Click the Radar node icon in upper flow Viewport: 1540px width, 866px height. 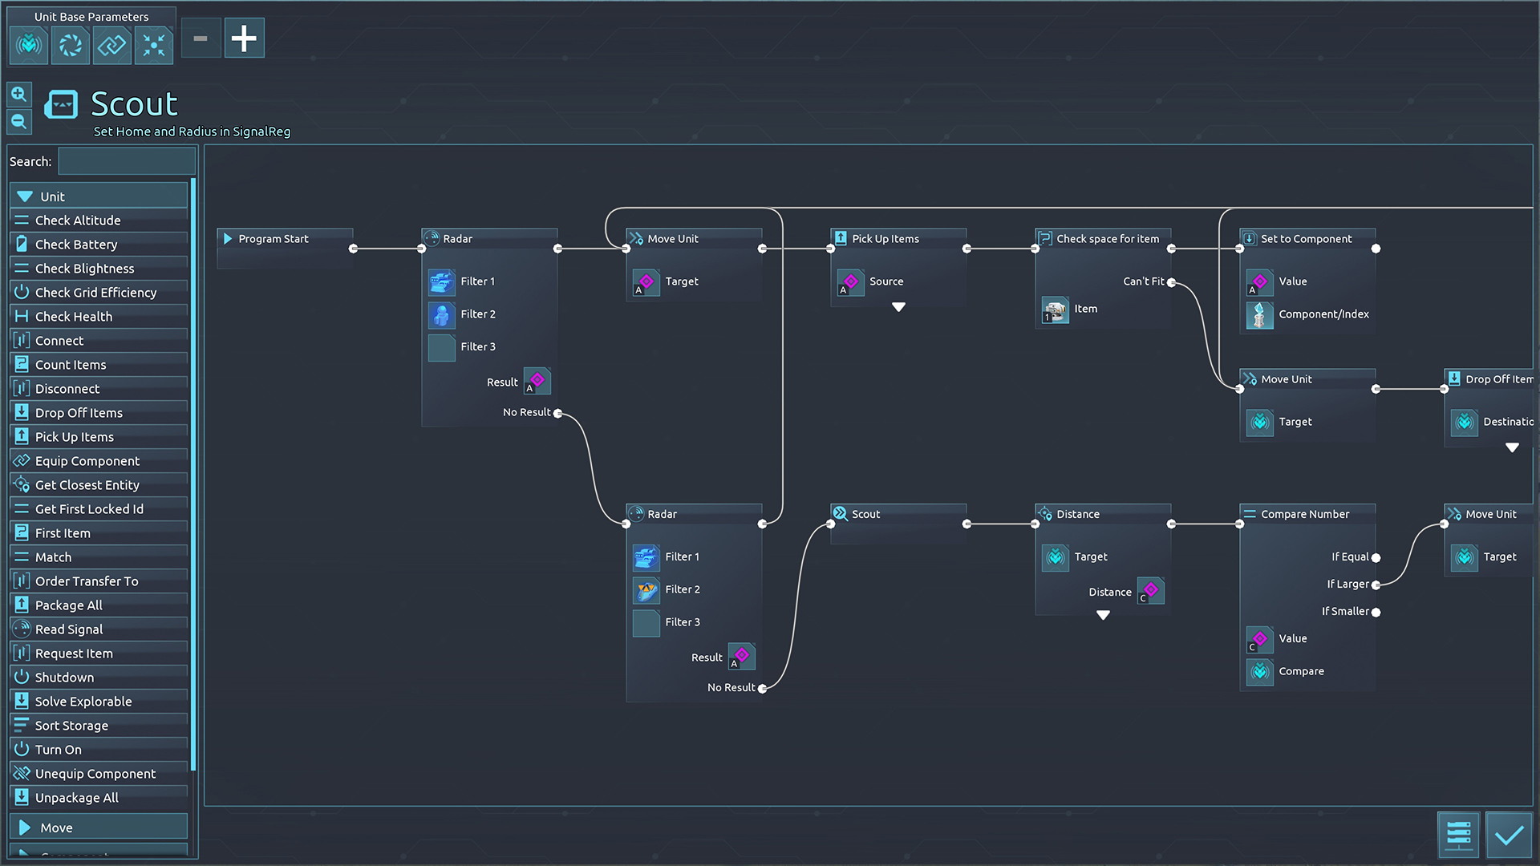click(x=432, y=238)
